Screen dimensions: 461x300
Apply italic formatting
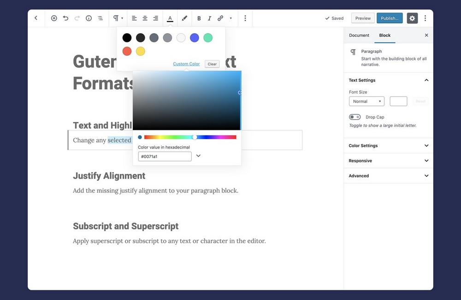[209, 18]
